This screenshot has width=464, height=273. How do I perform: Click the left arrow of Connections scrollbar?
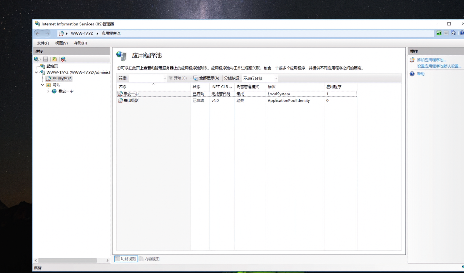[36, 261]
